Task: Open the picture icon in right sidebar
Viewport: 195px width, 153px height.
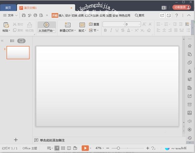Action: coord(189,113)
